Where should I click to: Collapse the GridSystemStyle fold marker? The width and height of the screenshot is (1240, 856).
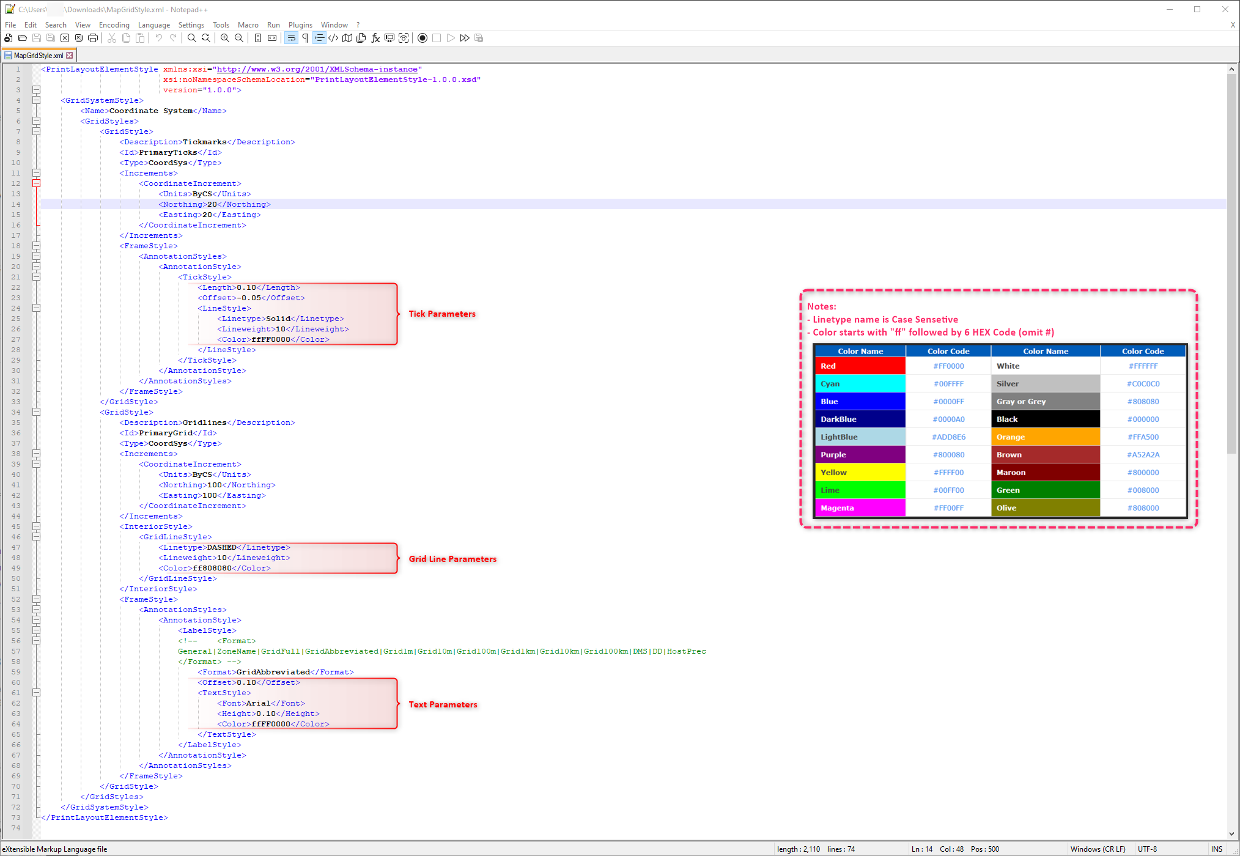pos(36,100)
